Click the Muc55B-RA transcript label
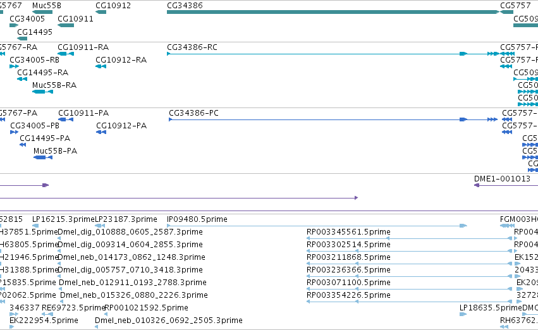This screenshot has height=330, width=538. click(x=54, y=85)
